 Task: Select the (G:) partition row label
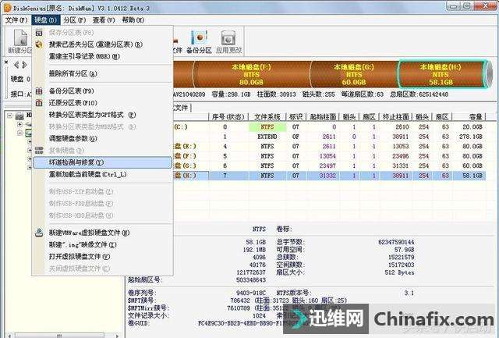tap(186, 166)
